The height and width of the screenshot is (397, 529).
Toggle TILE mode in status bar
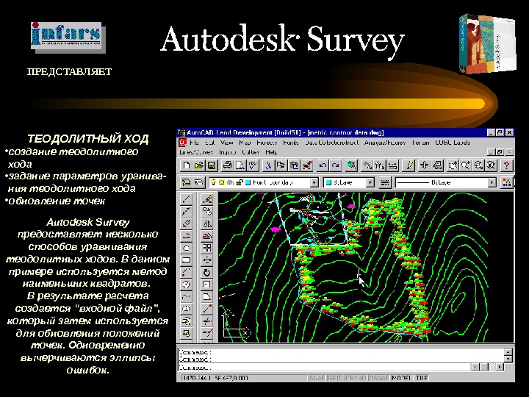tap(422, 378)
